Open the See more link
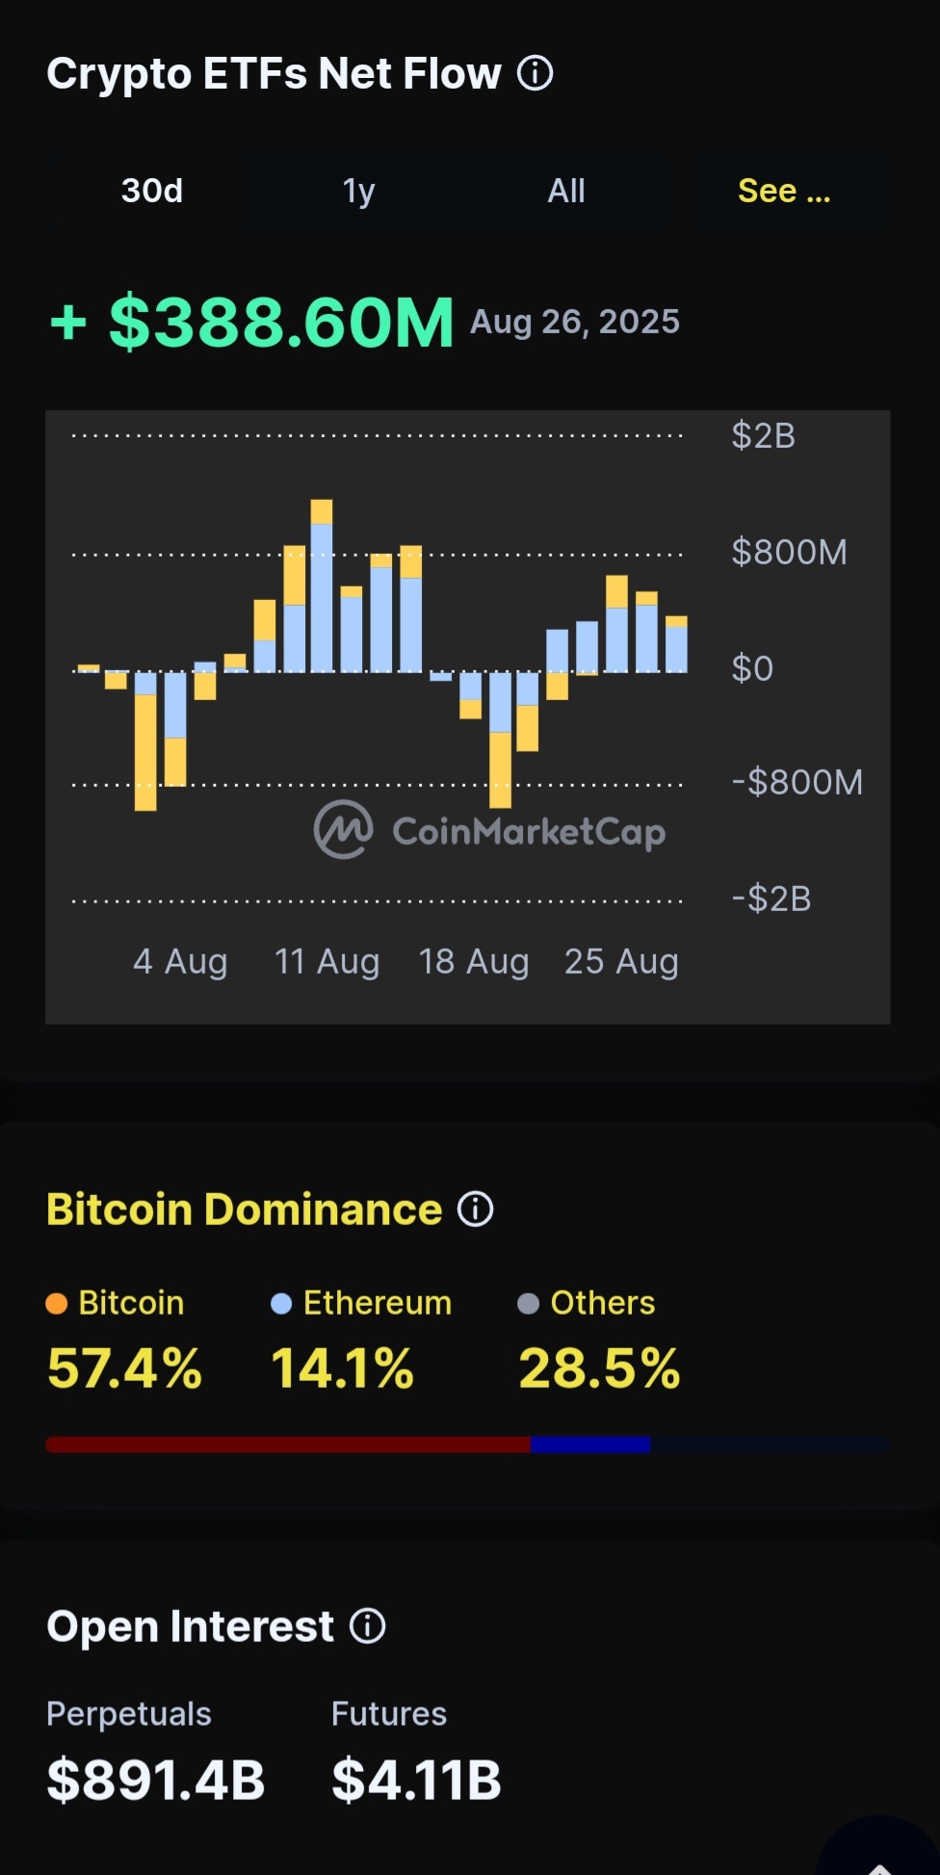This screenshot has width=940, height=1875. click(x=784, y=191)
